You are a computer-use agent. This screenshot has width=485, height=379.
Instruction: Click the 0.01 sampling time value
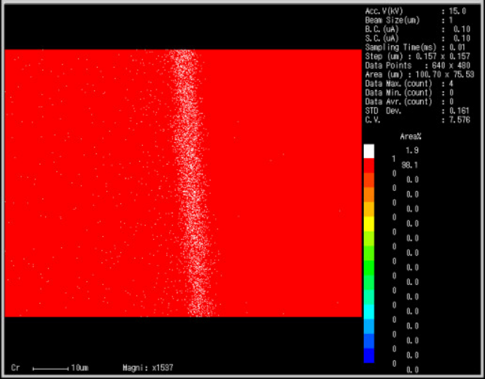coord(458,47)
